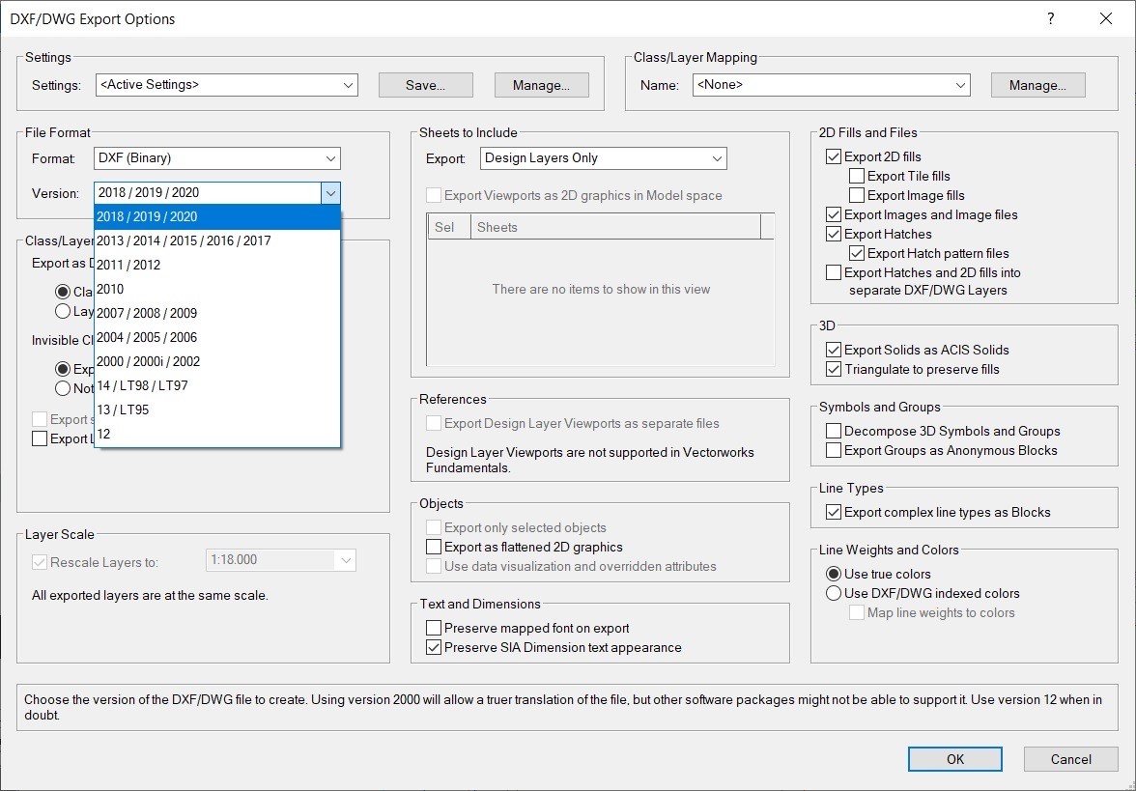Check Export Groups as Anonymous Blocks
This screenshot has width=1136, height=791.
click(834, 449)
